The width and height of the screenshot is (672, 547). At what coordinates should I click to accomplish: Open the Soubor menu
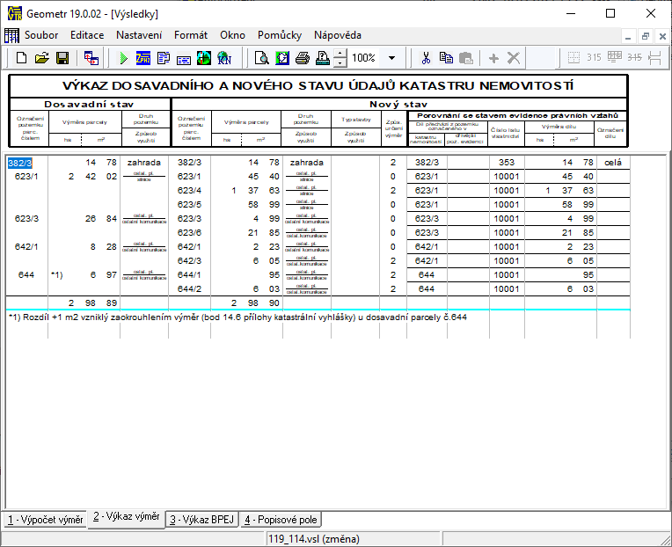(x=42, y=35)
